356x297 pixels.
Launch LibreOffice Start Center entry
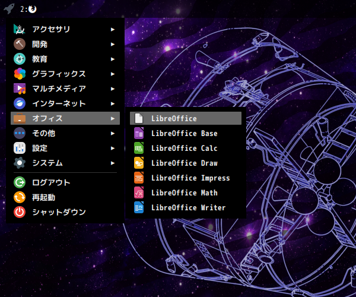click(186, 118)
